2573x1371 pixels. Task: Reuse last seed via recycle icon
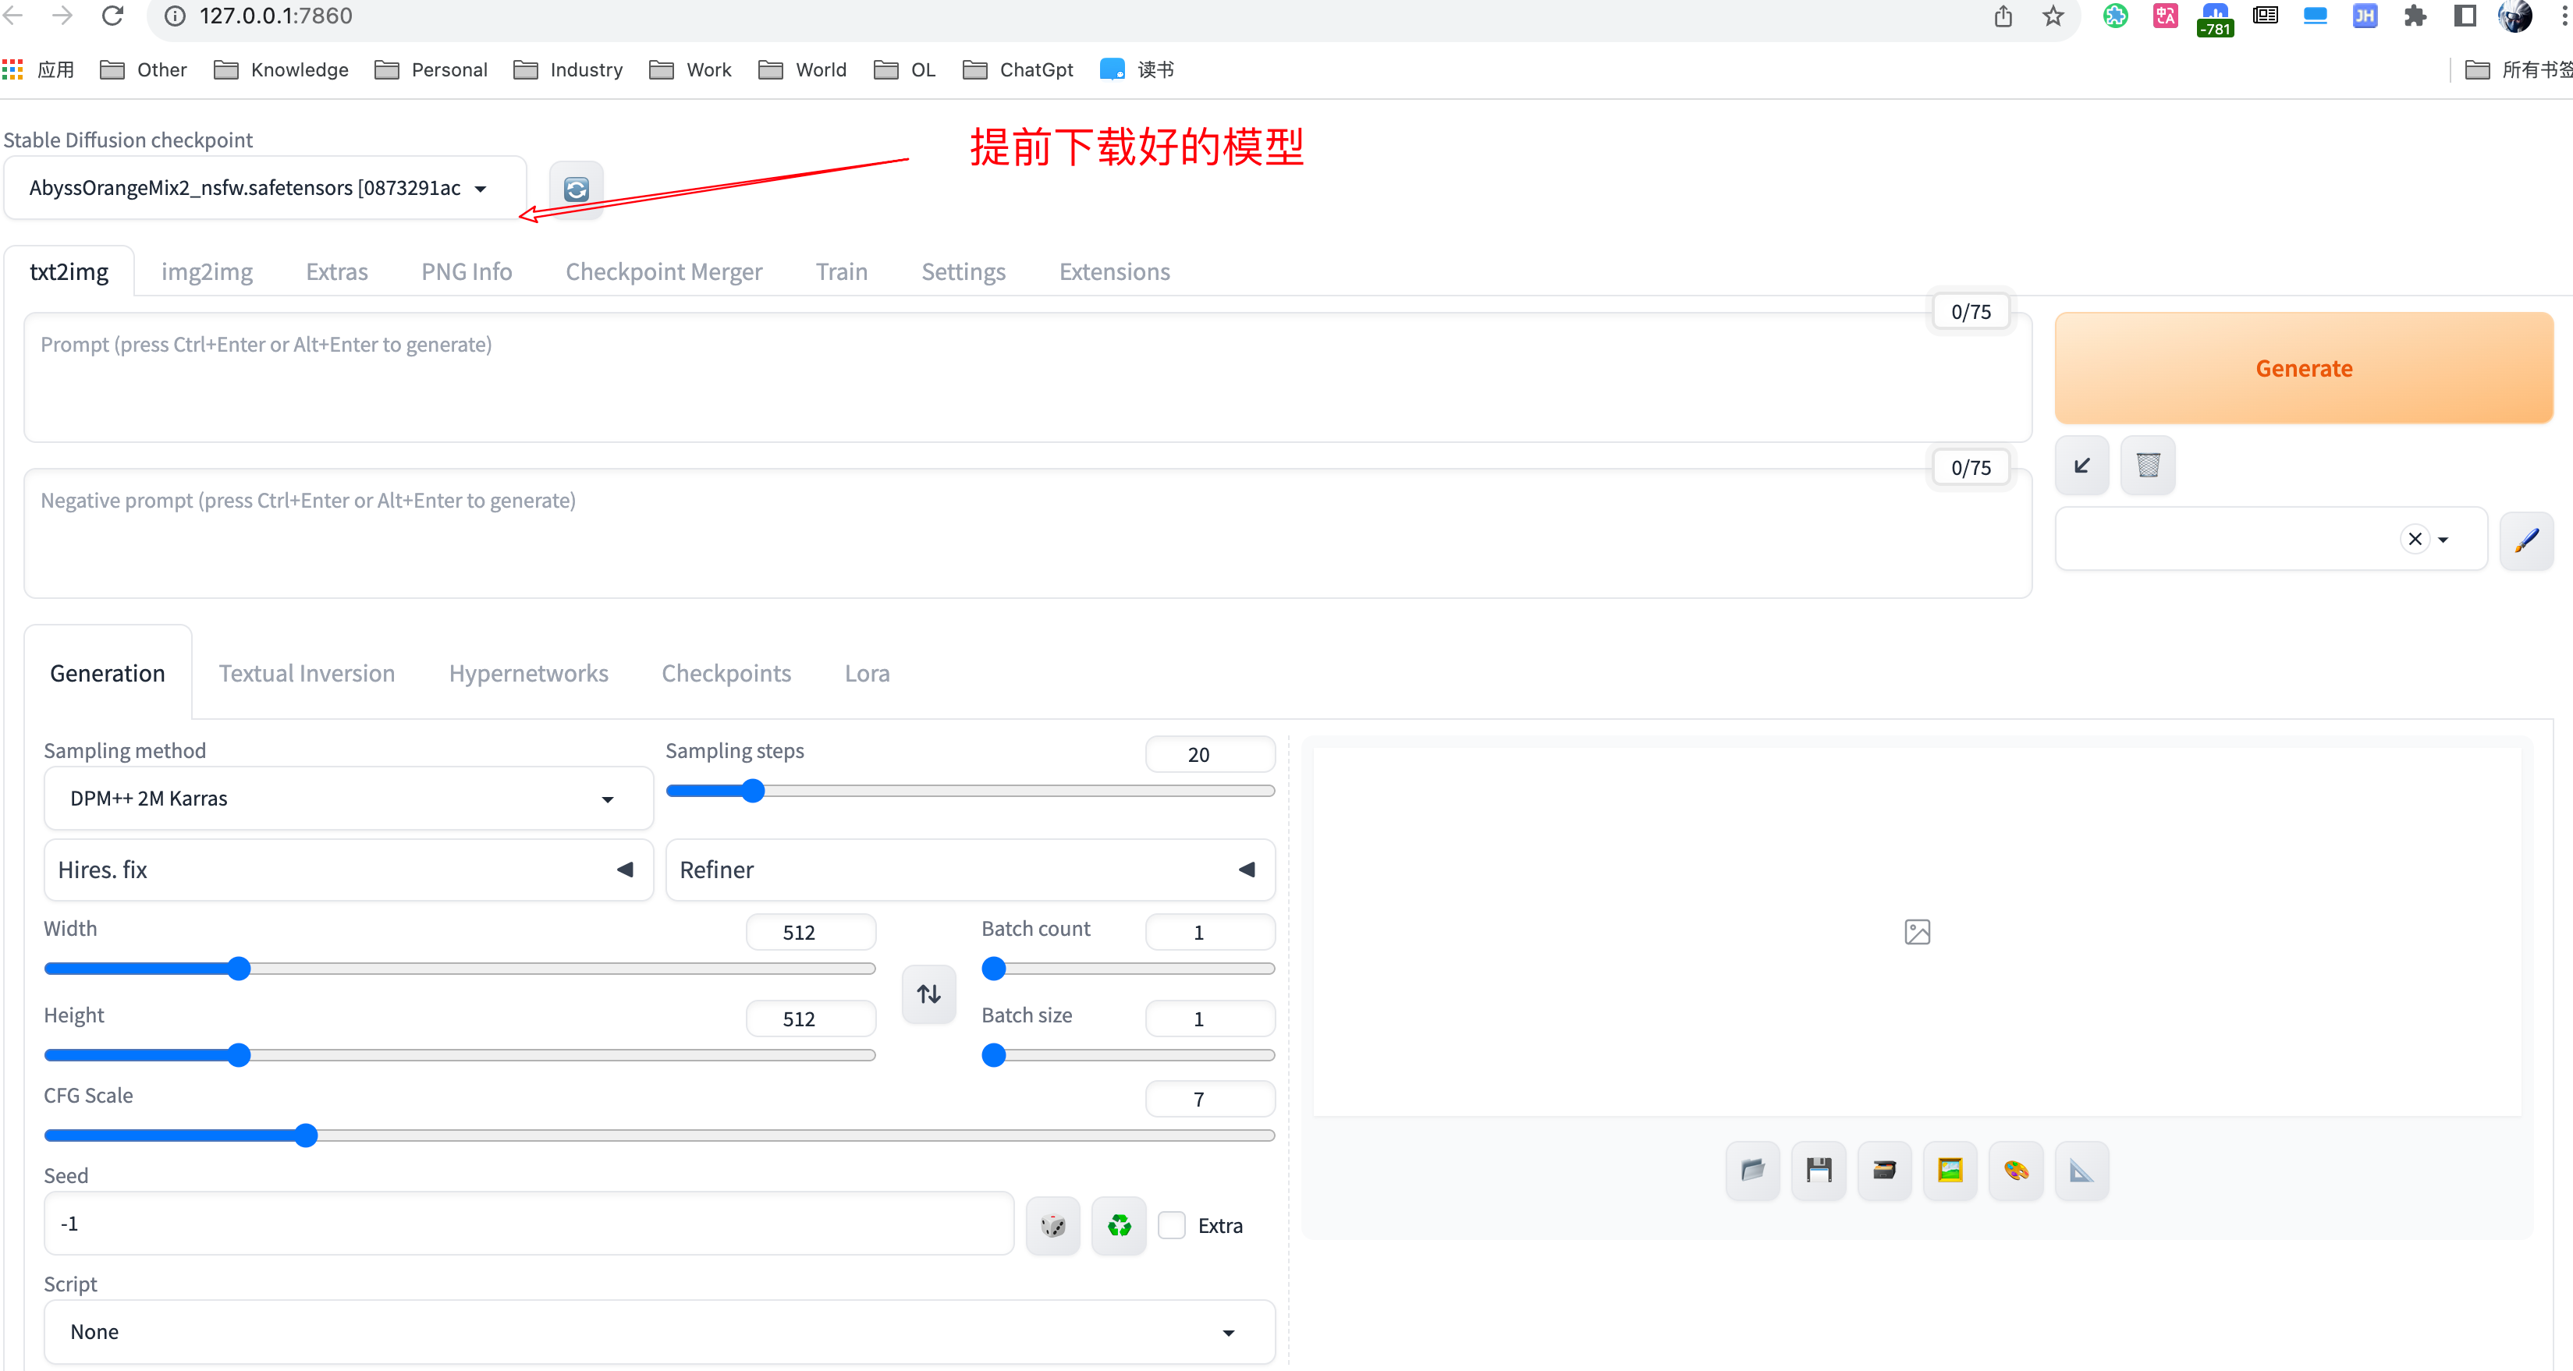pos(1118,1225)
